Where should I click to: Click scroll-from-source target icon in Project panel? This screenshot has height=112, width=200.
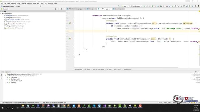click(x=55, y=9)
